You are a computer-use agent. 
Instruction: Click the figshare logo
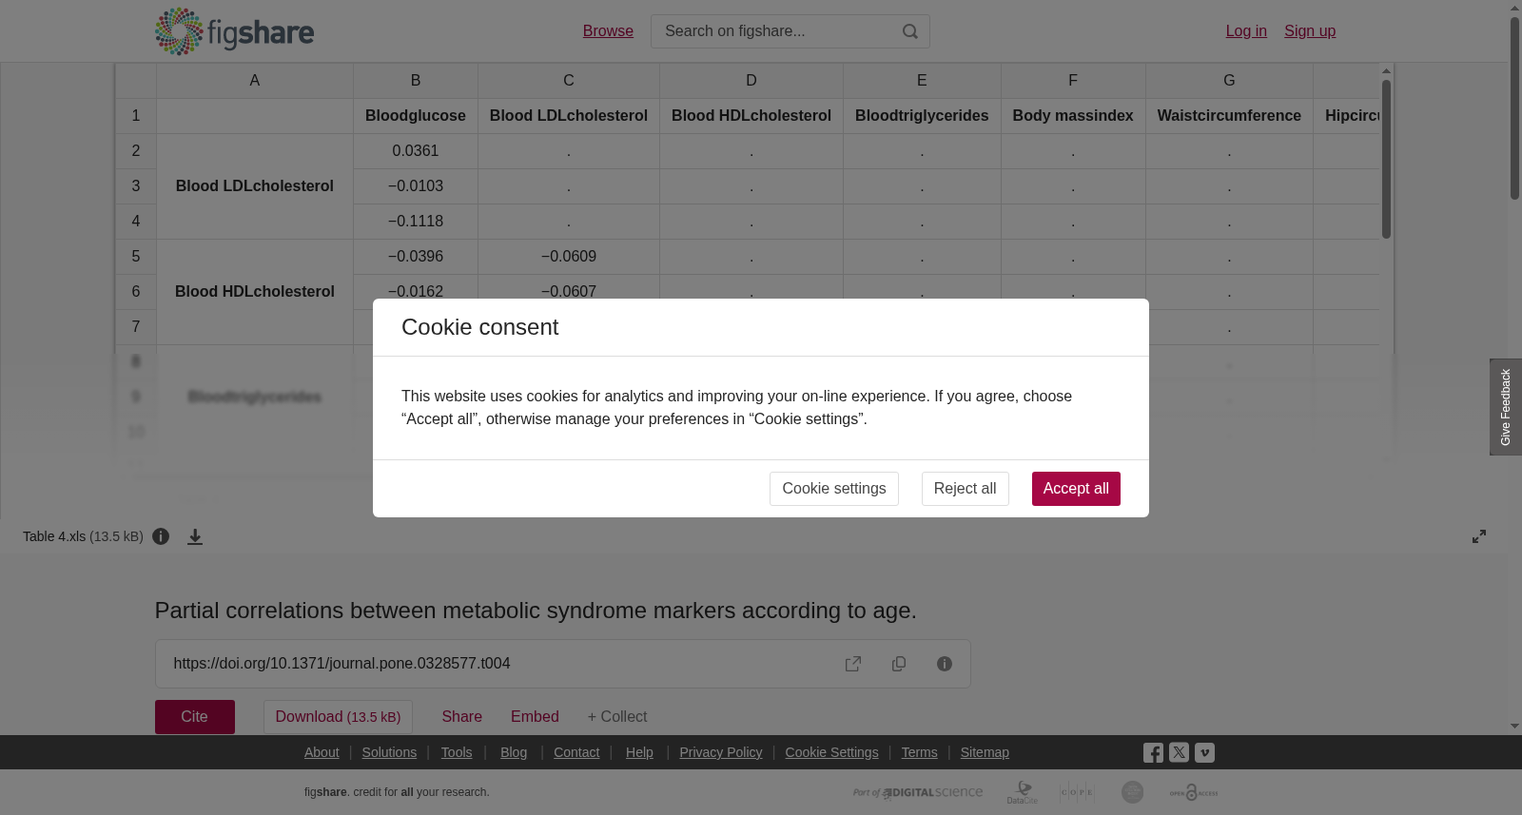[x=234, y=31]
